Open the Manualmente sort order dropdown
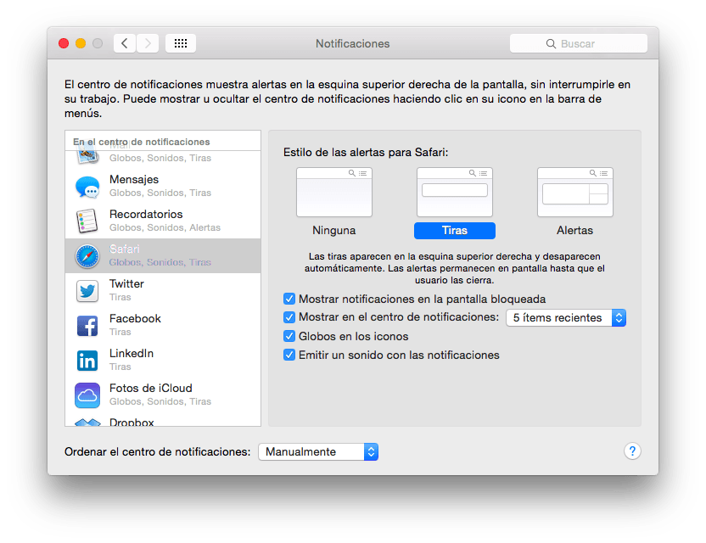 pos(318,452)
